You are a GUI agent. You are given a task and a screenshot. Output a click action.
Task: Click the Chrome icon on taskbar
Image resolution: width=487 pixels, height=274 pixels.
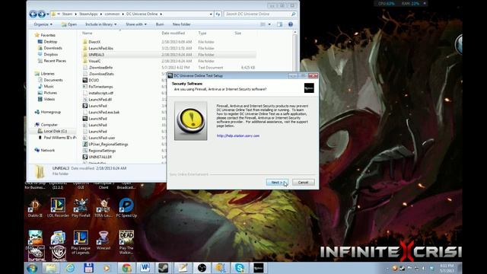tap(126, 268)
